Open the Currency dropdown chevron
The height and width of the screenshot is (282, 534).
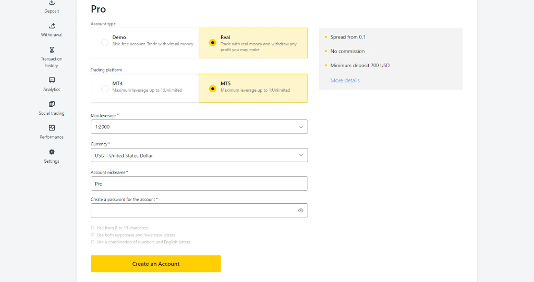click(x=300, y=155)
